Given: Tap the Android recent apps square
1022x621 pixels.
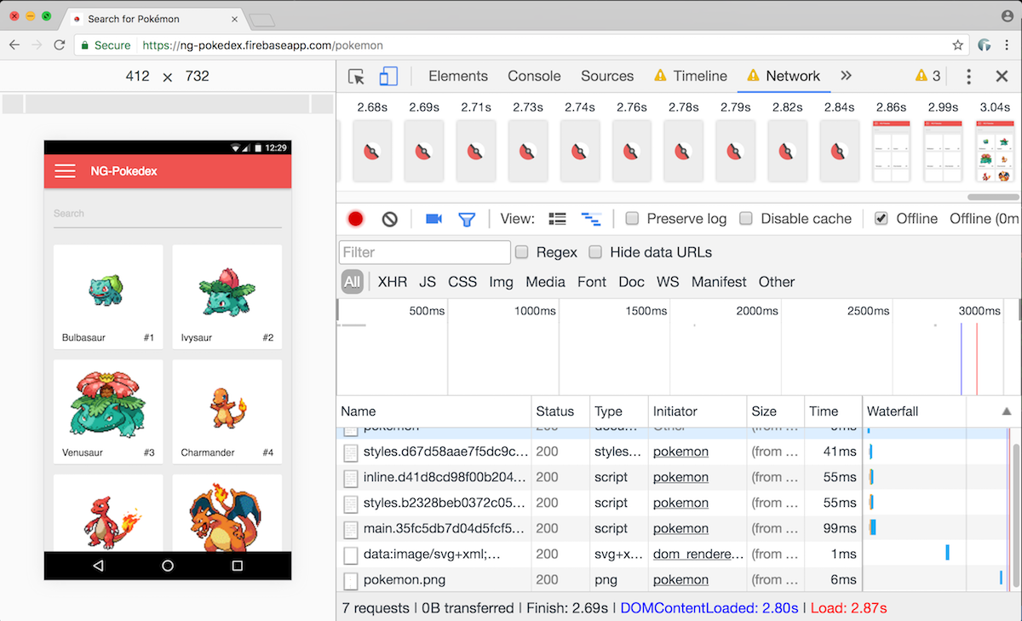Looking at the screenshot, I should 238,566.
